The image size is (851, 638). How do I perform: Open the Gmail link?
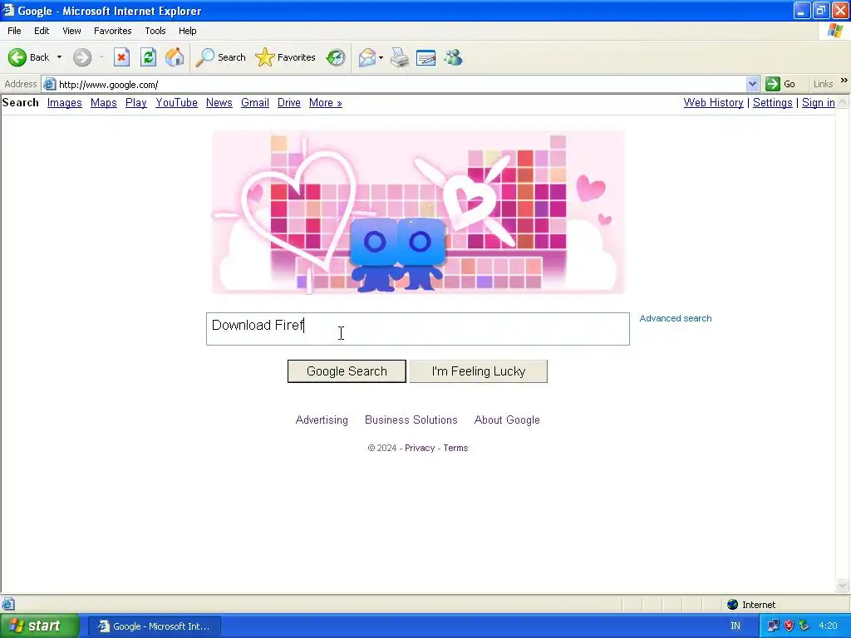point(255,102)
